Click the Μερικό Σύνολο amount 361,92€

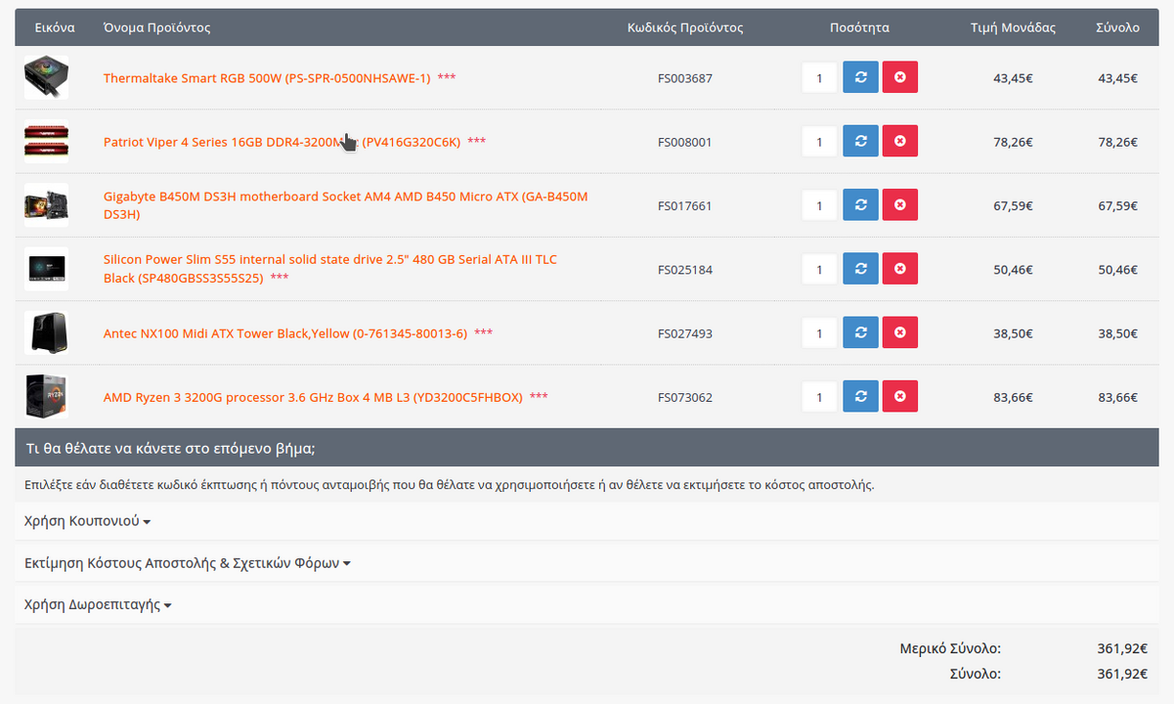(1122, 648)
